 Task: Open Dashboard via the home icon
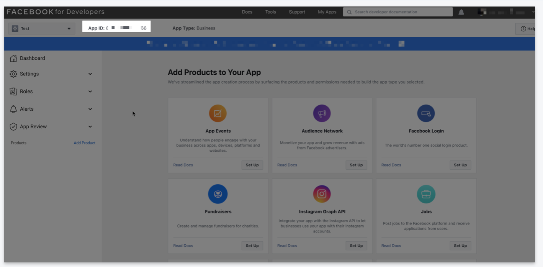13,58
